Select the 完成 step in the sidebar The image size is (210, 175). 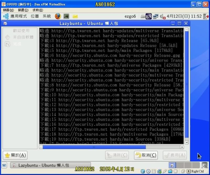17,44
